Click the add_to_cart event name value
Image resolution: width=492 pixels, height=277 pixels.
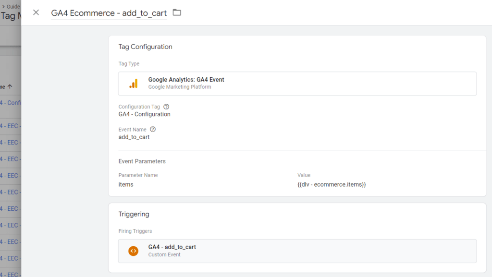(x=134, y=137)
